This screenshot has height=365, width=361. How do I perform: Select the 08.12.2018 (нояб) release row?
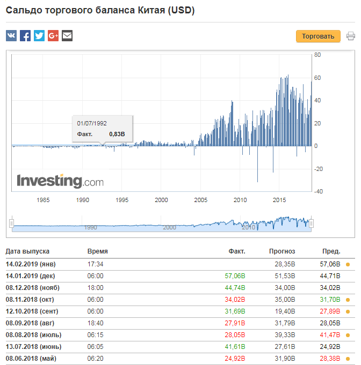180,288
